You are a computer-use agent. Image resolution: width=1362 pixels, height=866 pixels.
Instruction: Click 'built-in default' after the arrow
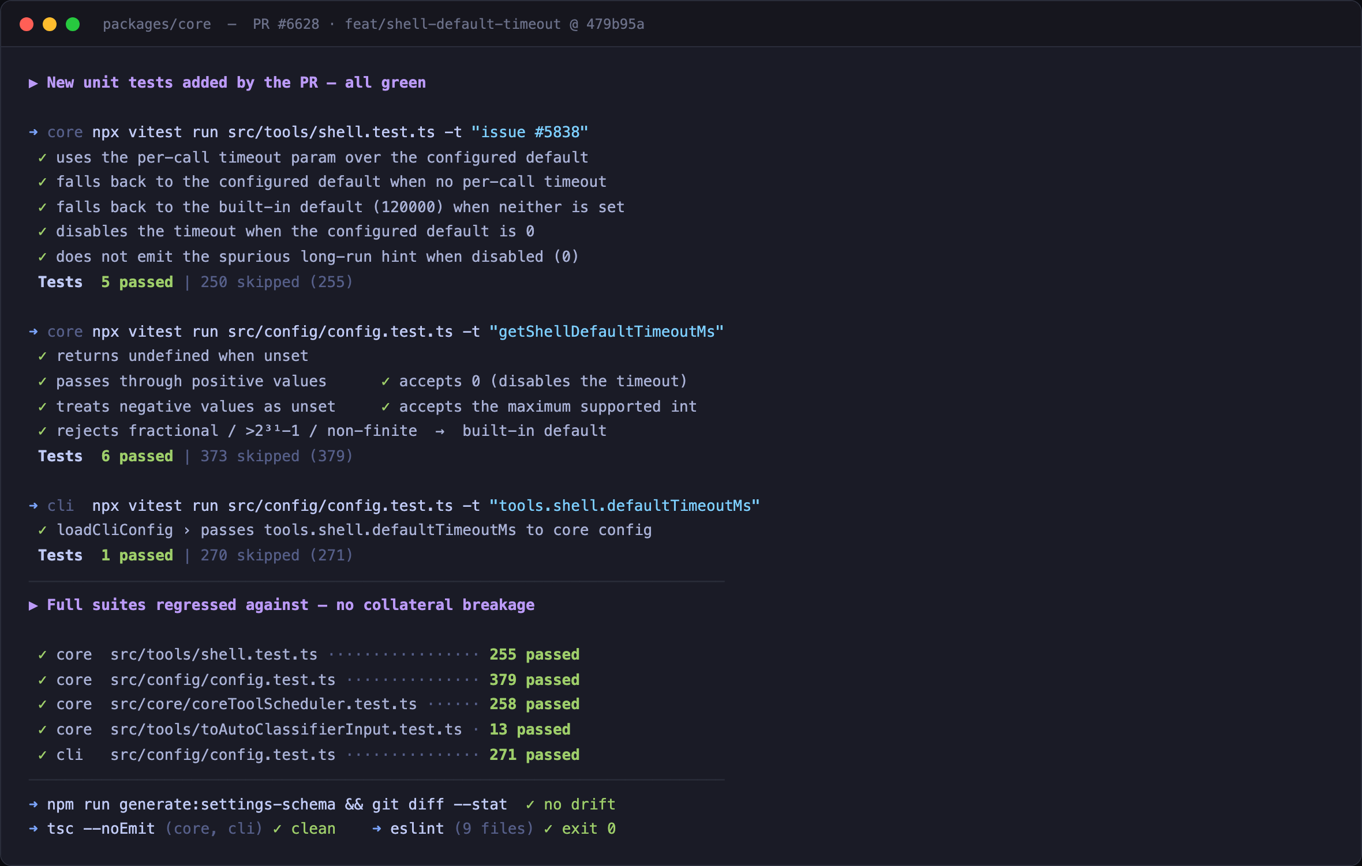click(534, 431)
